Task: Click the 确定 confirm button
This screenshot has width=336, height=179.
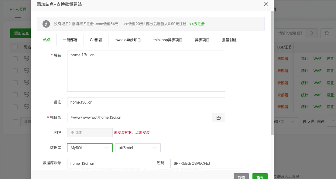Action: point(260,177)
